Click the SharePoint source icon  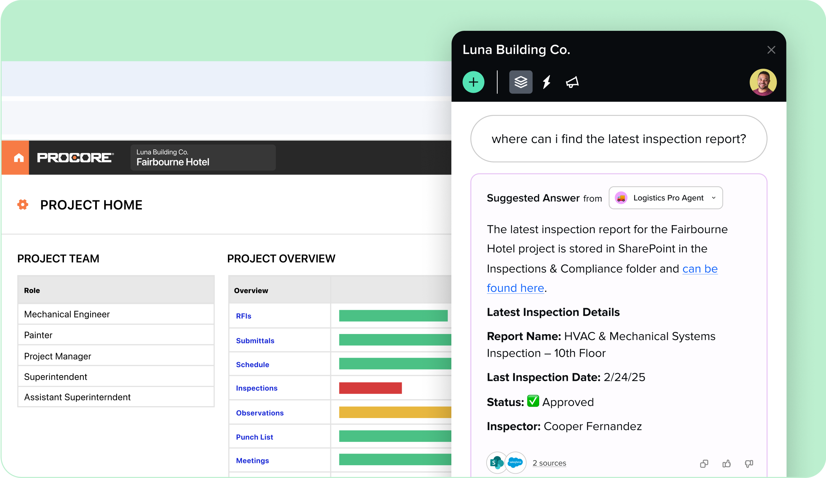tap(496, 463)
